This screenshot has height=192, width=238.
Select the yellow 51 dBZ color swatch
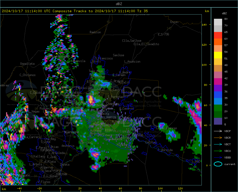coord(218,55)
